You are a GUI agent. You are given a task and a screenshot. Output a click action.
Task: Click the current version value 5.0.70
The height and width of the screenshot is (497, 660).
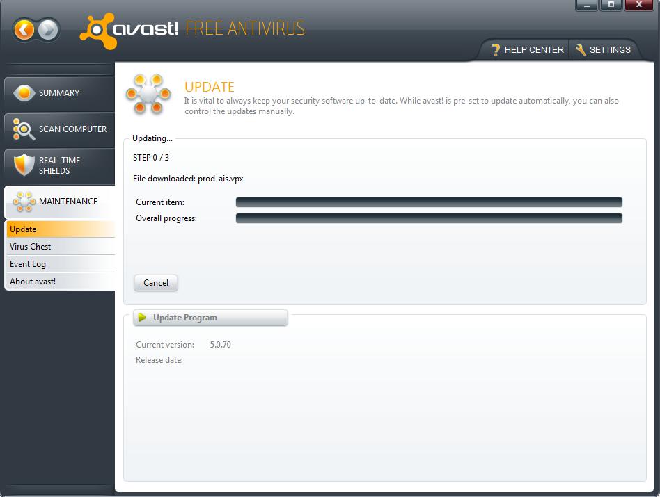click(221, 345)
